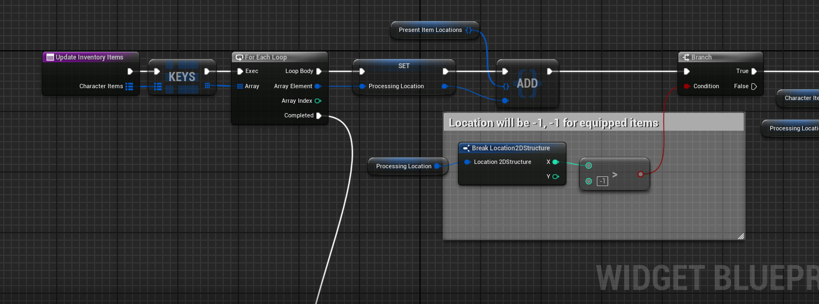This screenshot has width=819, height=304.
Task: Click SET node exec input pin
Action: click(x=362, y=71)
